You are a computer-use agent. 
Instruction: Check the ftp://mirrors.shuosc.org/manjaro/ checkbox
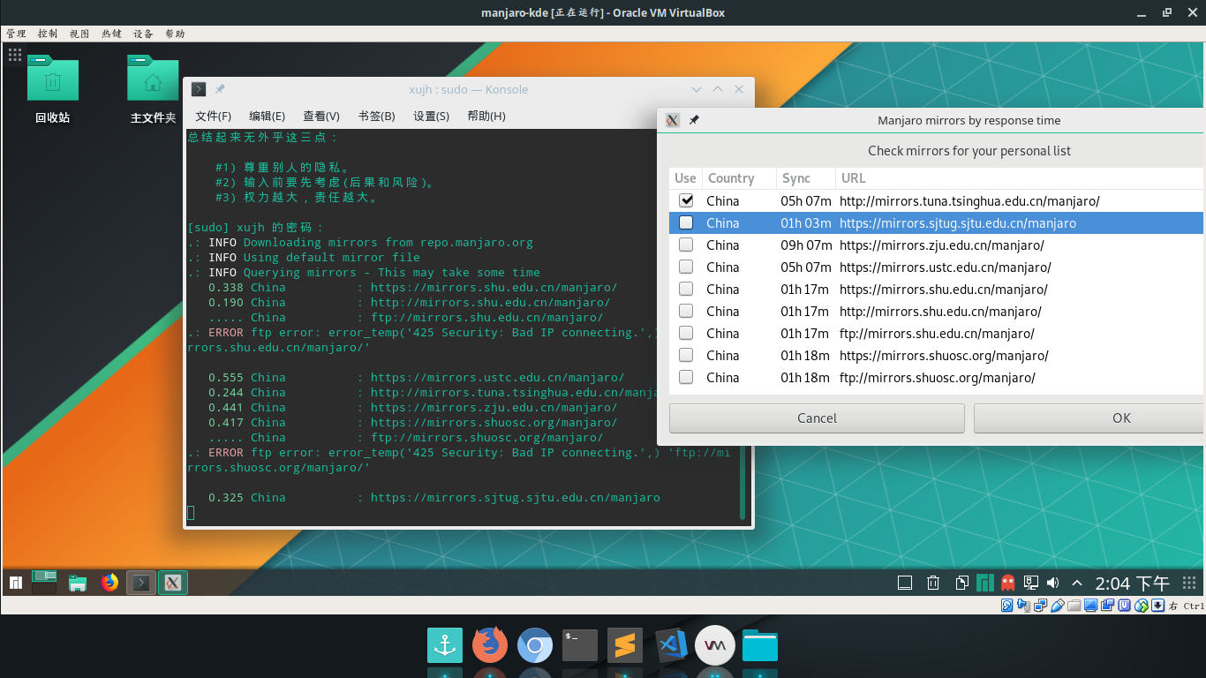(686, 377)
